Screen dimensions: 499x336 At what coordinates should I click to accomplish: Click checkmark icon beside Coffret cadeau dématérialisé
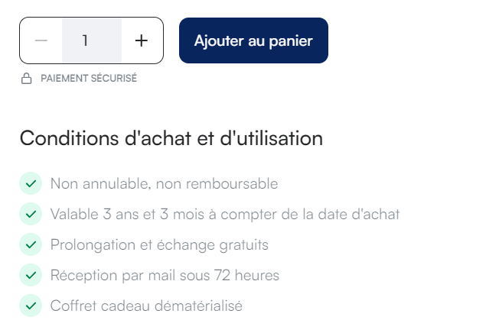point(31,305)
